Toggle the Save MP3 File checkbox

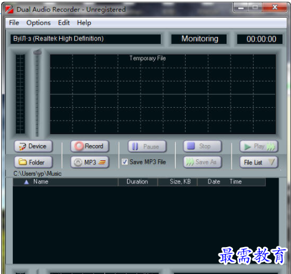pos(125,162)
